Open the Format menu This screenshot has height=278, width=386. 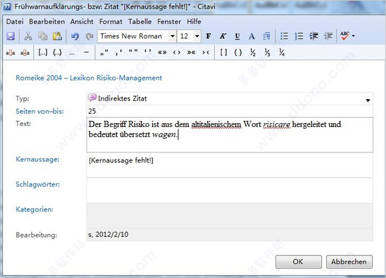110,22
